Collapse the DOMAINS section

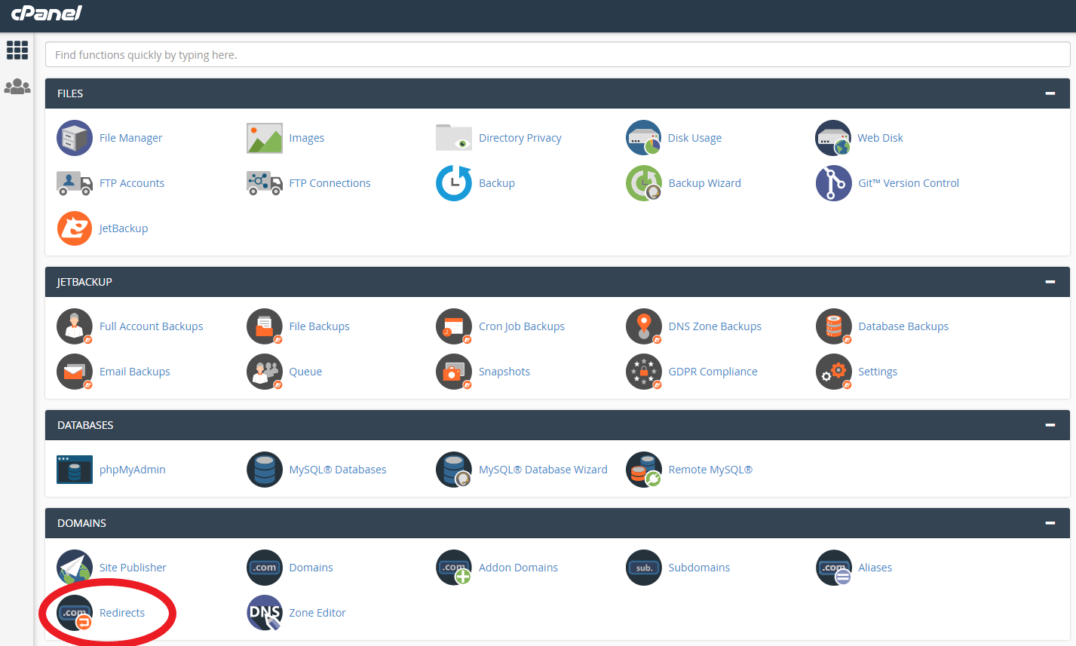(x=1050, y=522)
